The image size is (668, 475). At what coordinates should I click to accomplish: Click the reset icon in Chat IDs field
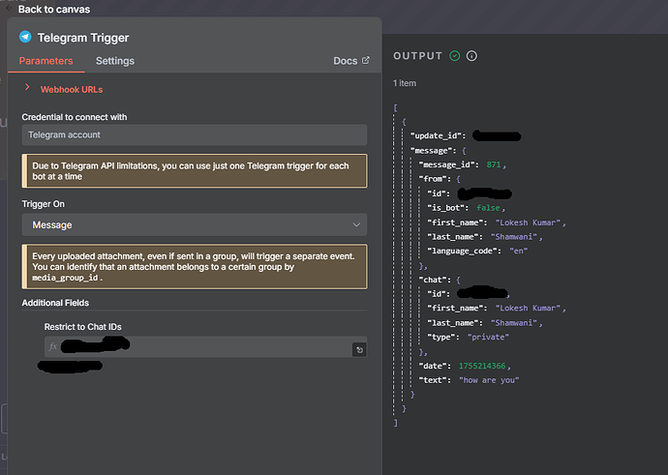click(359, 350)
